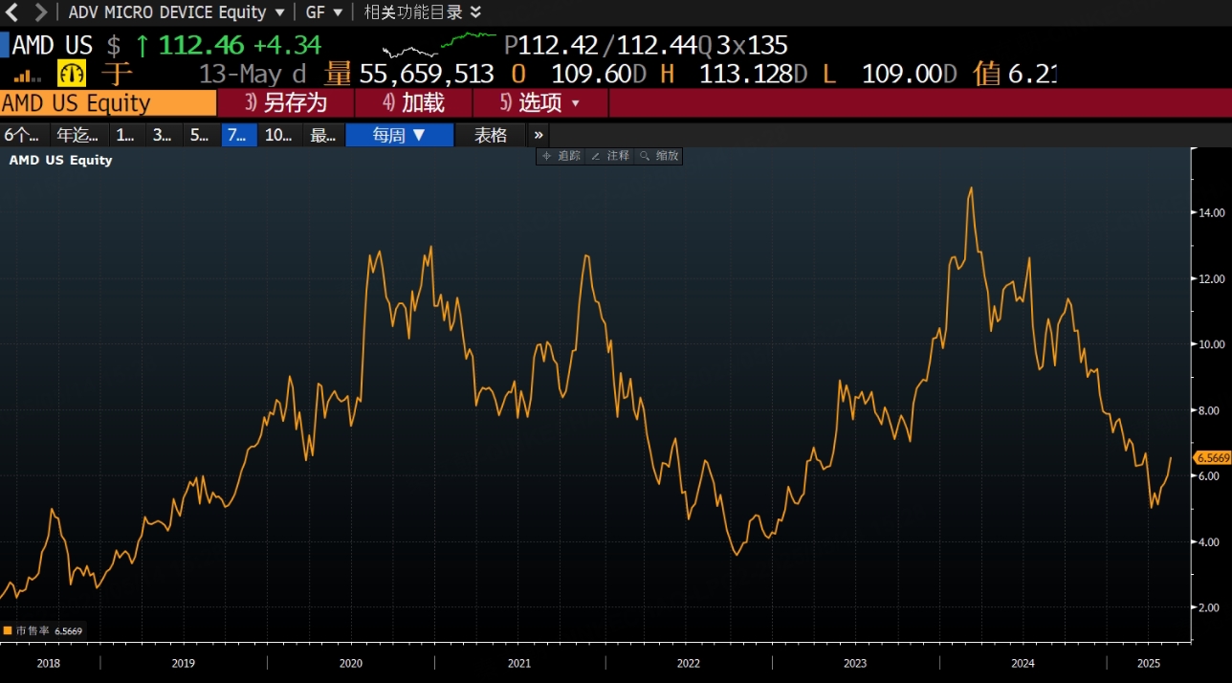Click the 2025 x-axis label
The image size is (1232, 683).
pyautogui.click(x=1149, y=663)
